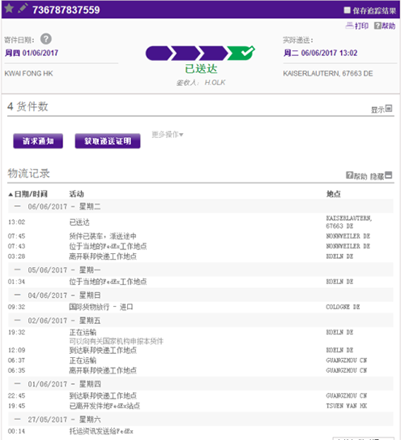Collapse the 27/05/2017 星期六 date group
This screenshot has height=440, width=405.
coord(17,419)
